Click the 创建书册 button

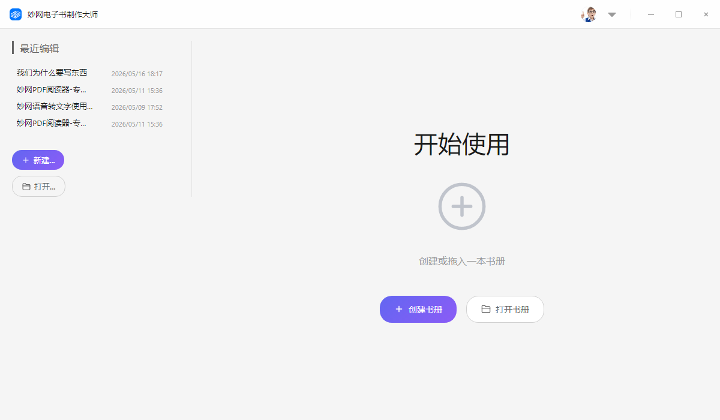pos(418,310)
